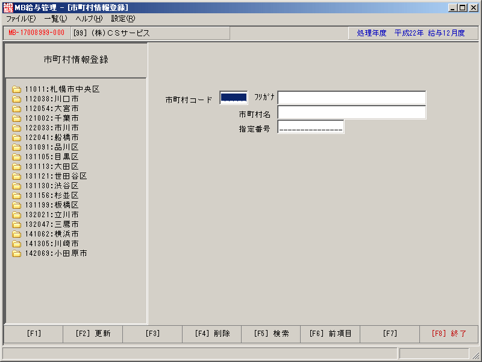Click the folder icon beside 131091:品川区
This screenshot has width=482, height=362.
[17, 147]
